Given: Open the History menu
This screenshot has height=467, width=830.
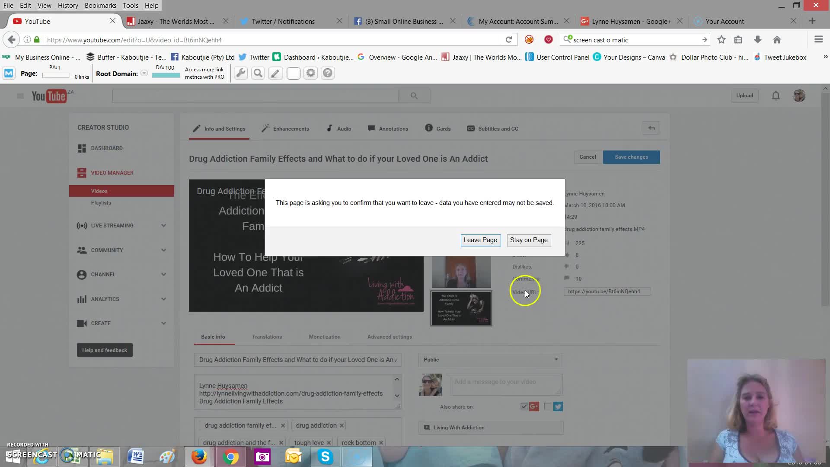Looking at the screenshot, I should coord(68,5).
